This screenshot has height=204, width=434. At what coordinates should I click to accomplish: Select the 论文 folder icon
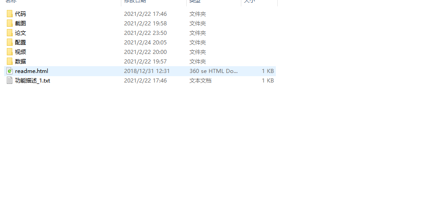click(x=10, y=33)
